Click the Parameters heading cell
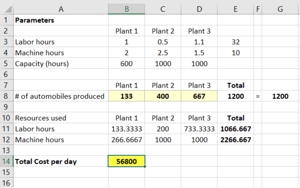This screenshot has width=300, height=188. (61, 20)
